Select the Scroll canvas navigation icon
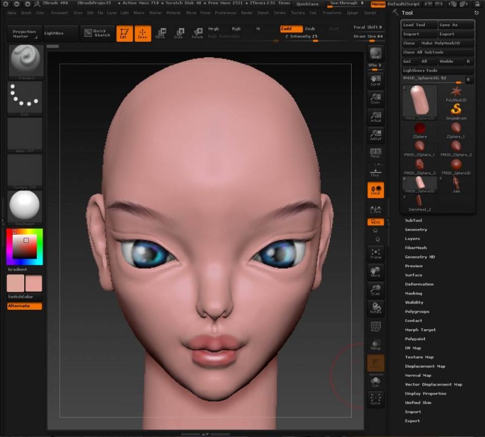 (x=375, y=80)
